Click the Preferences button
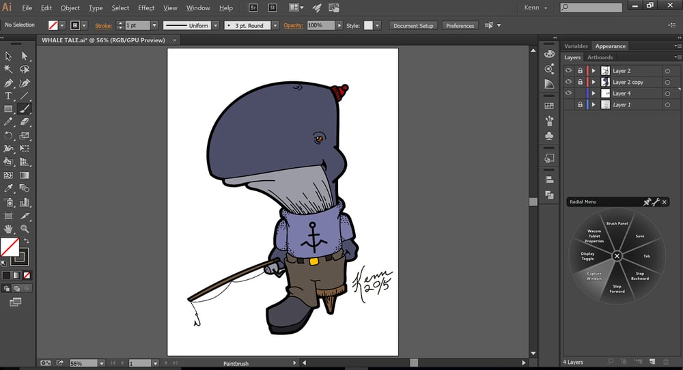 [x=460, y=26]
